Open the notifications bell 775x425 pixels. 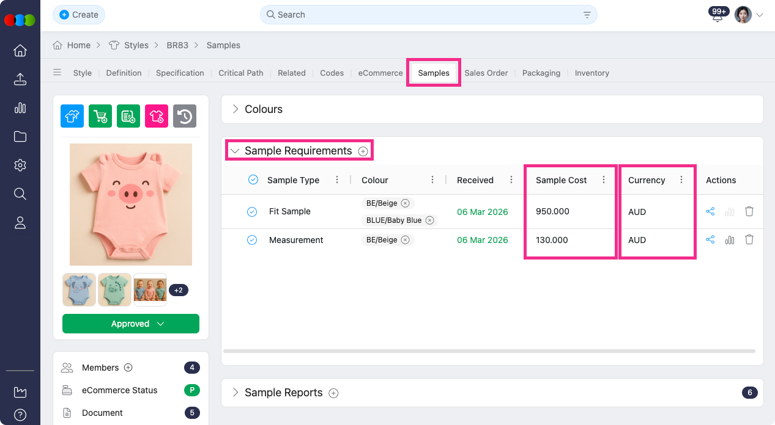click(718, 16)
